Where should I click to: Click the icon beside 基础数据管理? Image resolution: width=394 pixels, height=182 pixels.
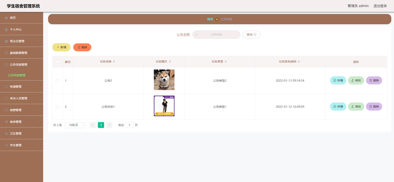pos(6,53)
